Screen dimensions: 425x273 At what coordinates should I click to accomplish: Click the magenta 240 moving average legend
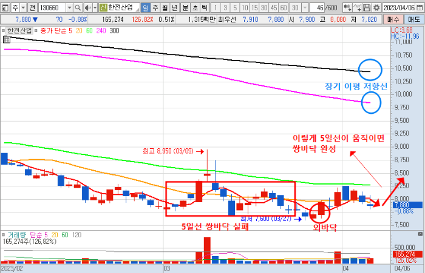pyautogui.click(x=101, y=31)
